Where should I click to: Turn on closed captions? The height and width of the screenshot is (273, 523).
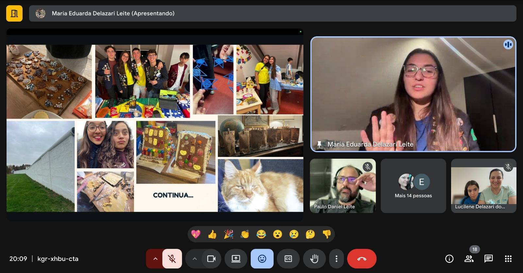[x=288, y=259]
